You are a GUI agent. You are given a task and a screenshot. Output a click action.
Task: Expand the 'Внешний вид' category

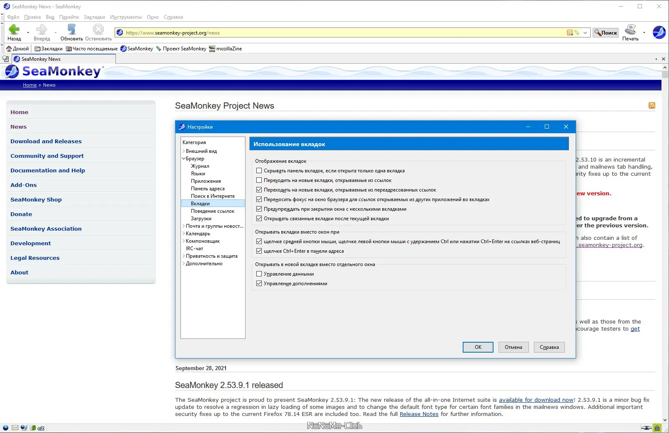coord(183,151)
